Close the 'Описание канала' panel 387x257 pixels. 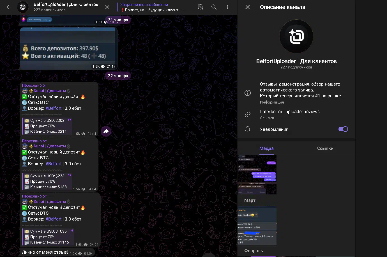click(248, 7)
